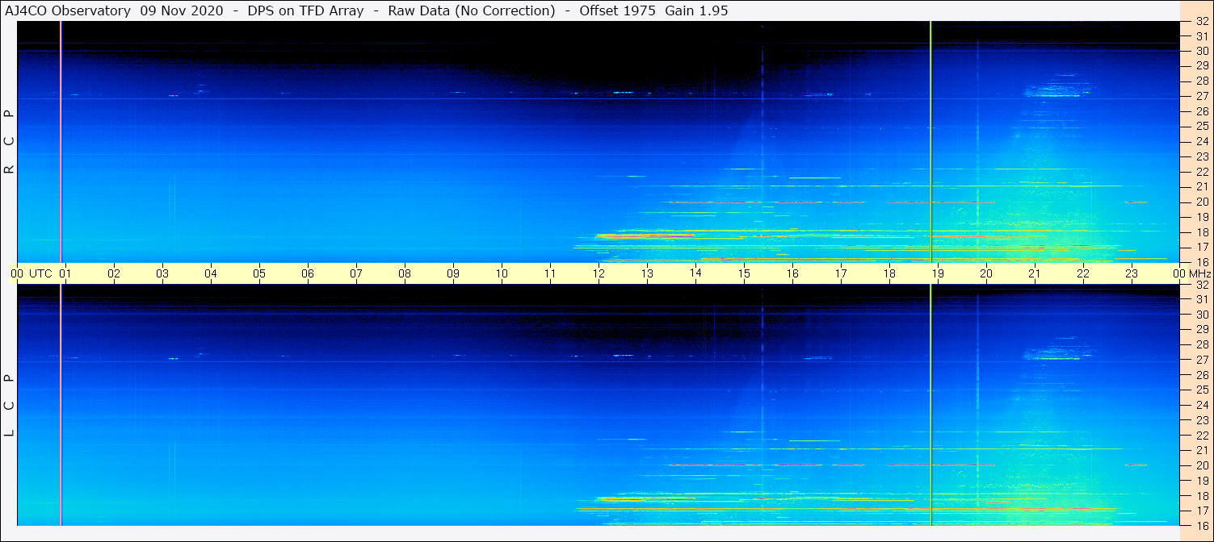This screenshot has width=1214, height=542.
Task: Click the 16 MHz label in LCP scale
Action: pyautogui.click(x=1201, y=525)
